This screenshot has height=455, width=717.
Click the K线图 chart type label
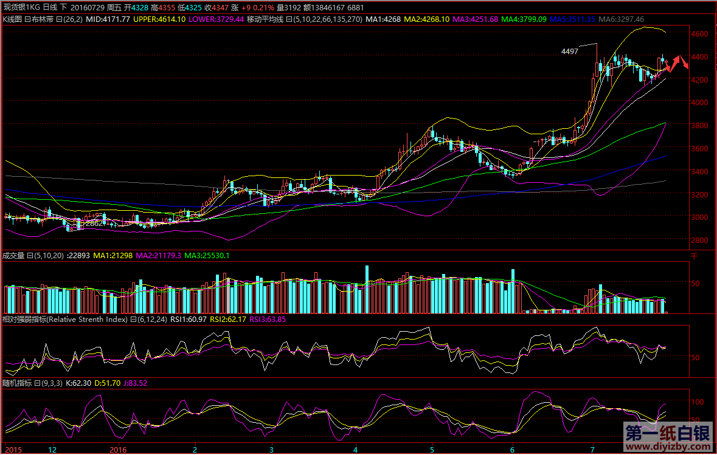(12, 19)
